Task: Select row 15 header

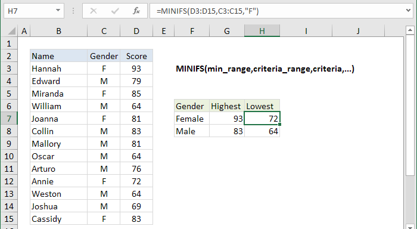Action: pos(9,219)
